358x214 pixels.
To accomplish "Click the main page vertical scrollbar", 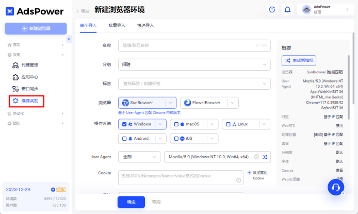I will (x=353, y=69).
